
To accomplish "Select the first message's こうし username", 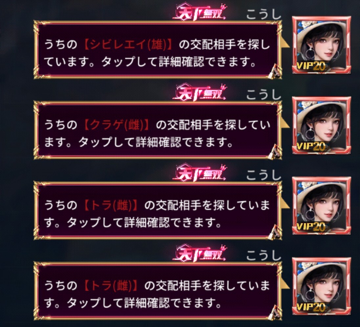I will coord(264,14).
